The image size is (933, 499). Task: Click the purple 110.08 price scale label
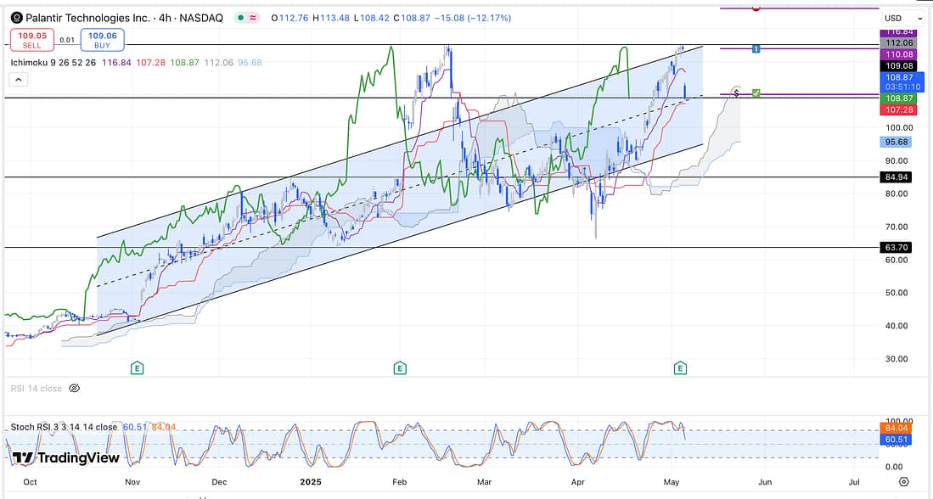click(899, 54)
